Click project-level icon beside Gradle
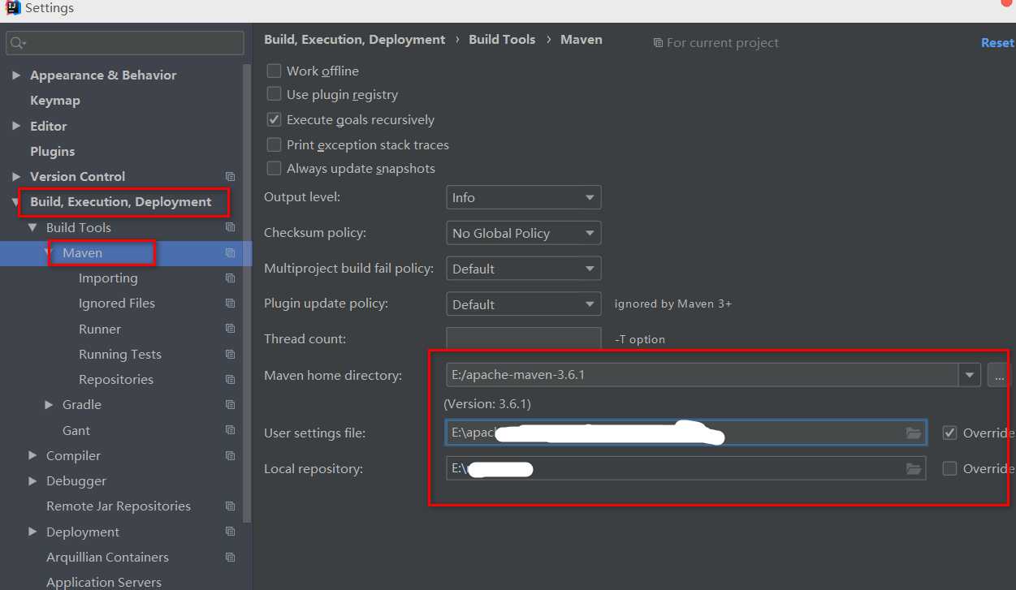Screen dimensions: 1016x590 (x=230, y=405)
